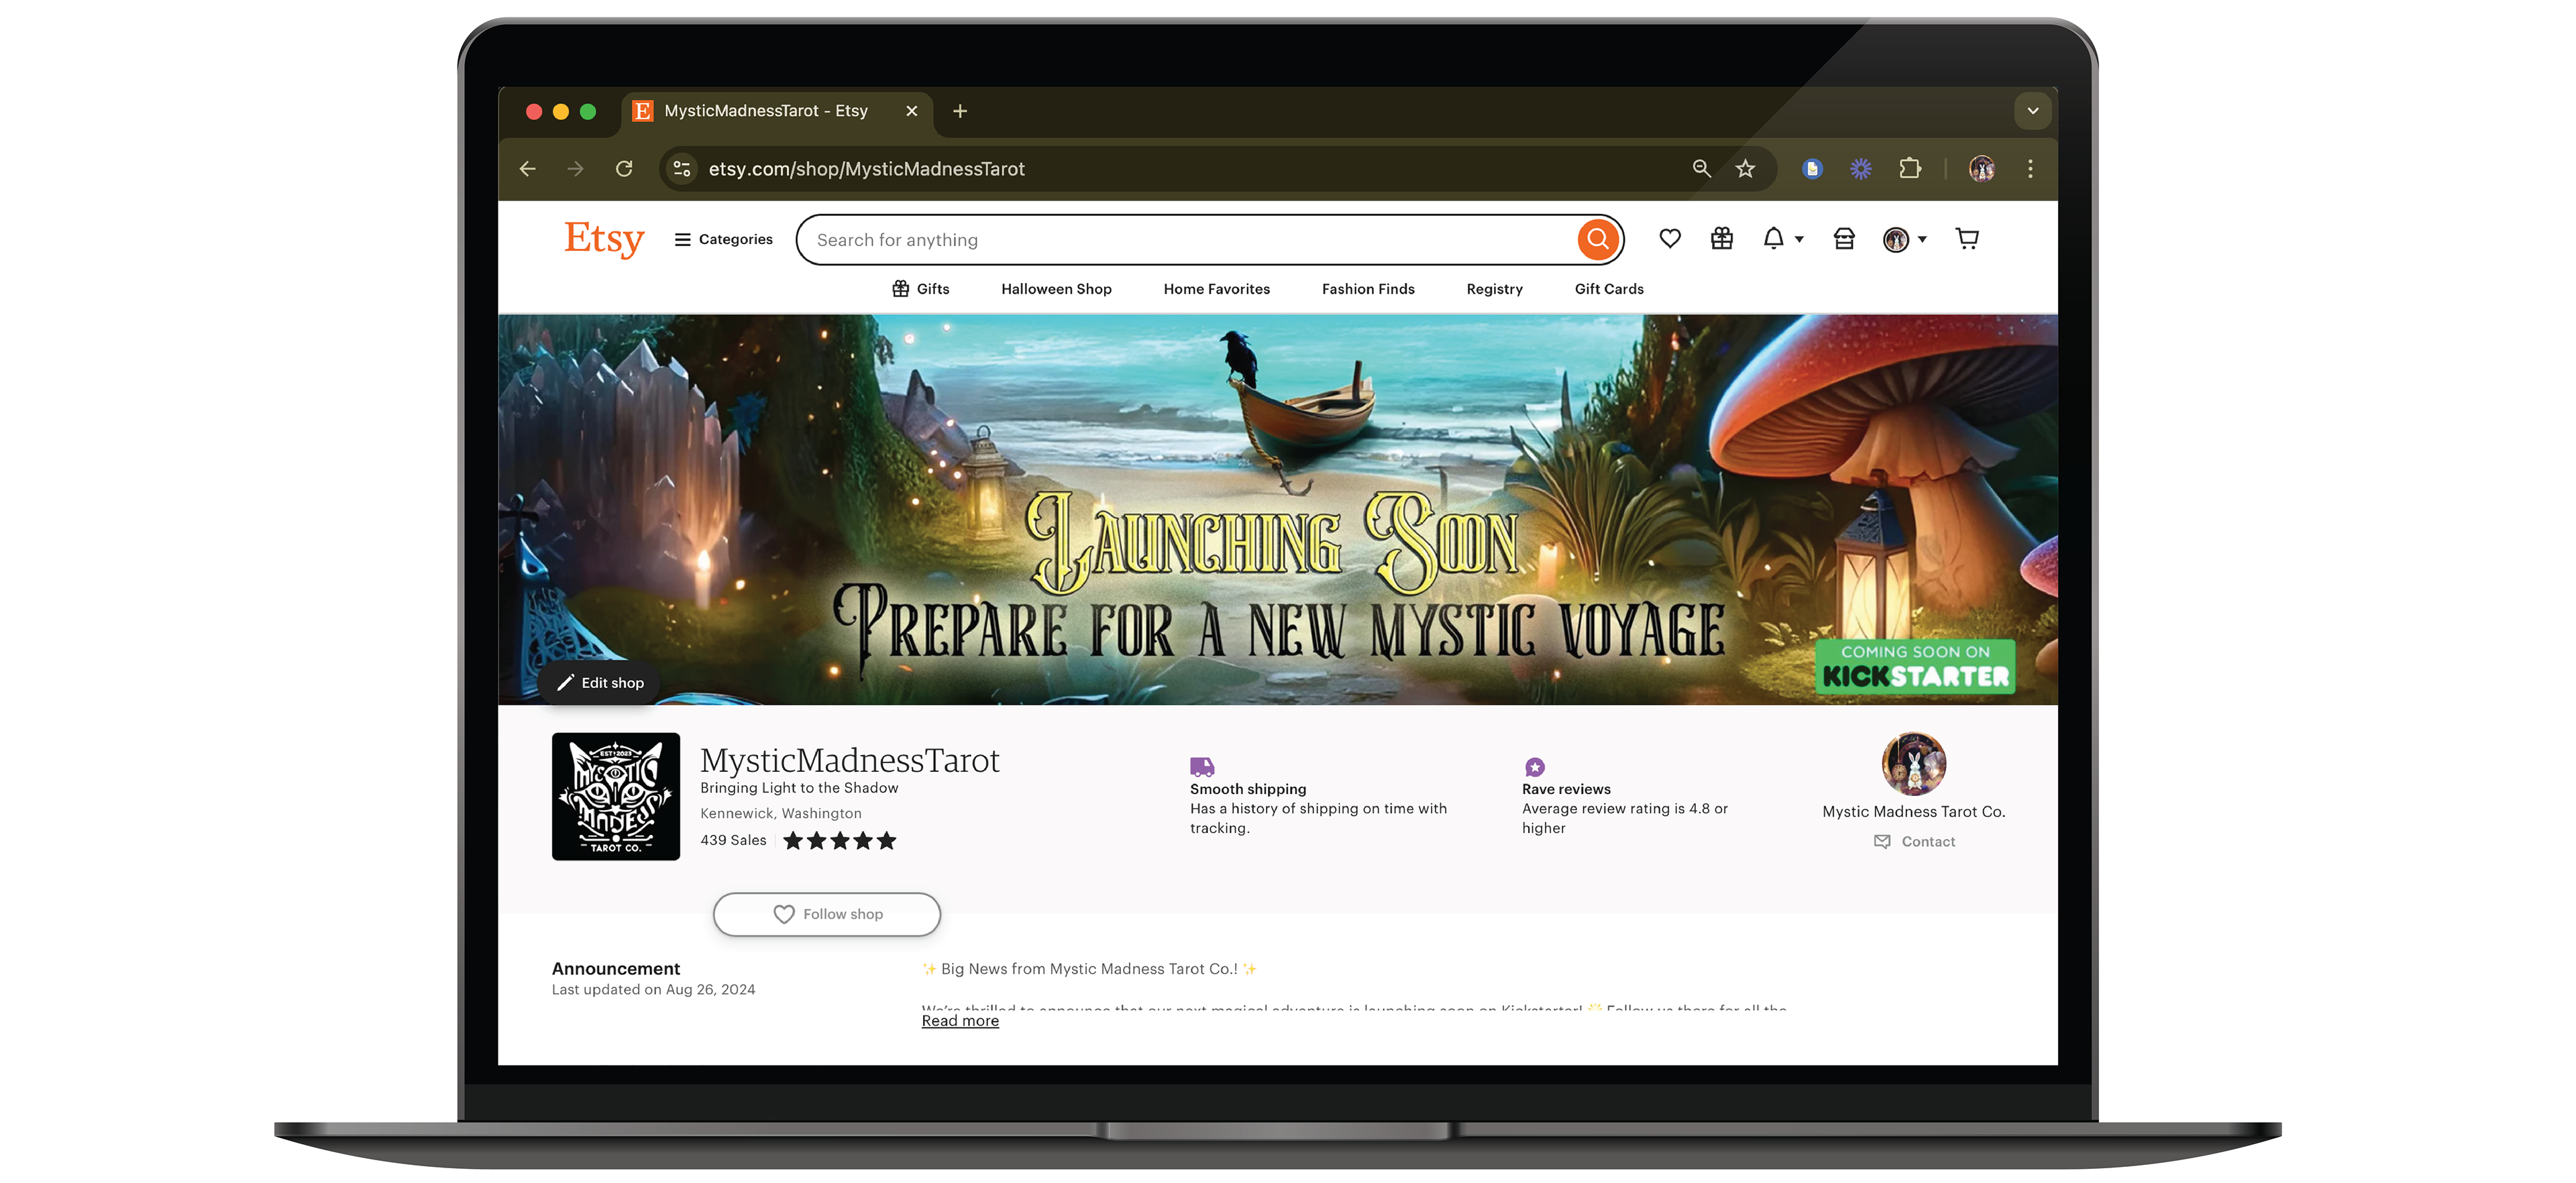Click the Kennewick, Washington location text
The image size is (2576, 1183).
(x=781, y=814)
